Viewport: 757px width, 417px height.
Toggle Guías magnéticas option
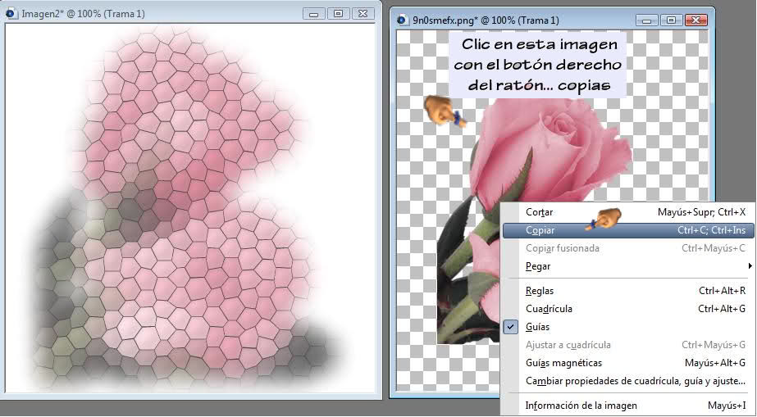click(627, 363)
